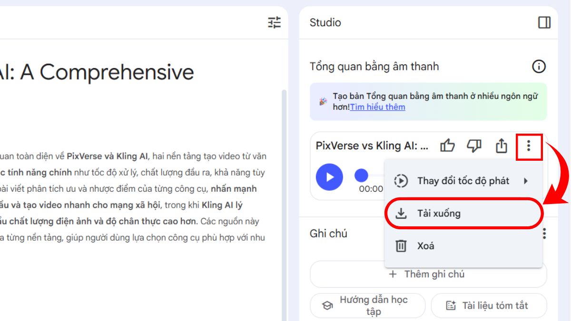Click the Ghi chú section heading
Viewport: 571px width, 321px height.
click(x=328, y=233)
